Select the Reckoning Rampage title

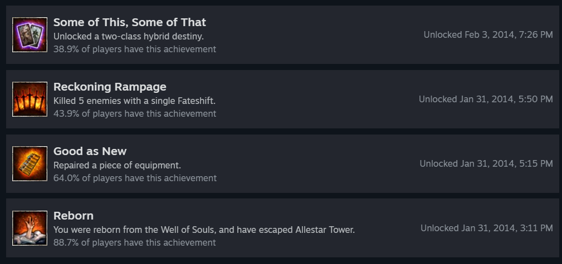pyautogui.click(x=110, y=87)
